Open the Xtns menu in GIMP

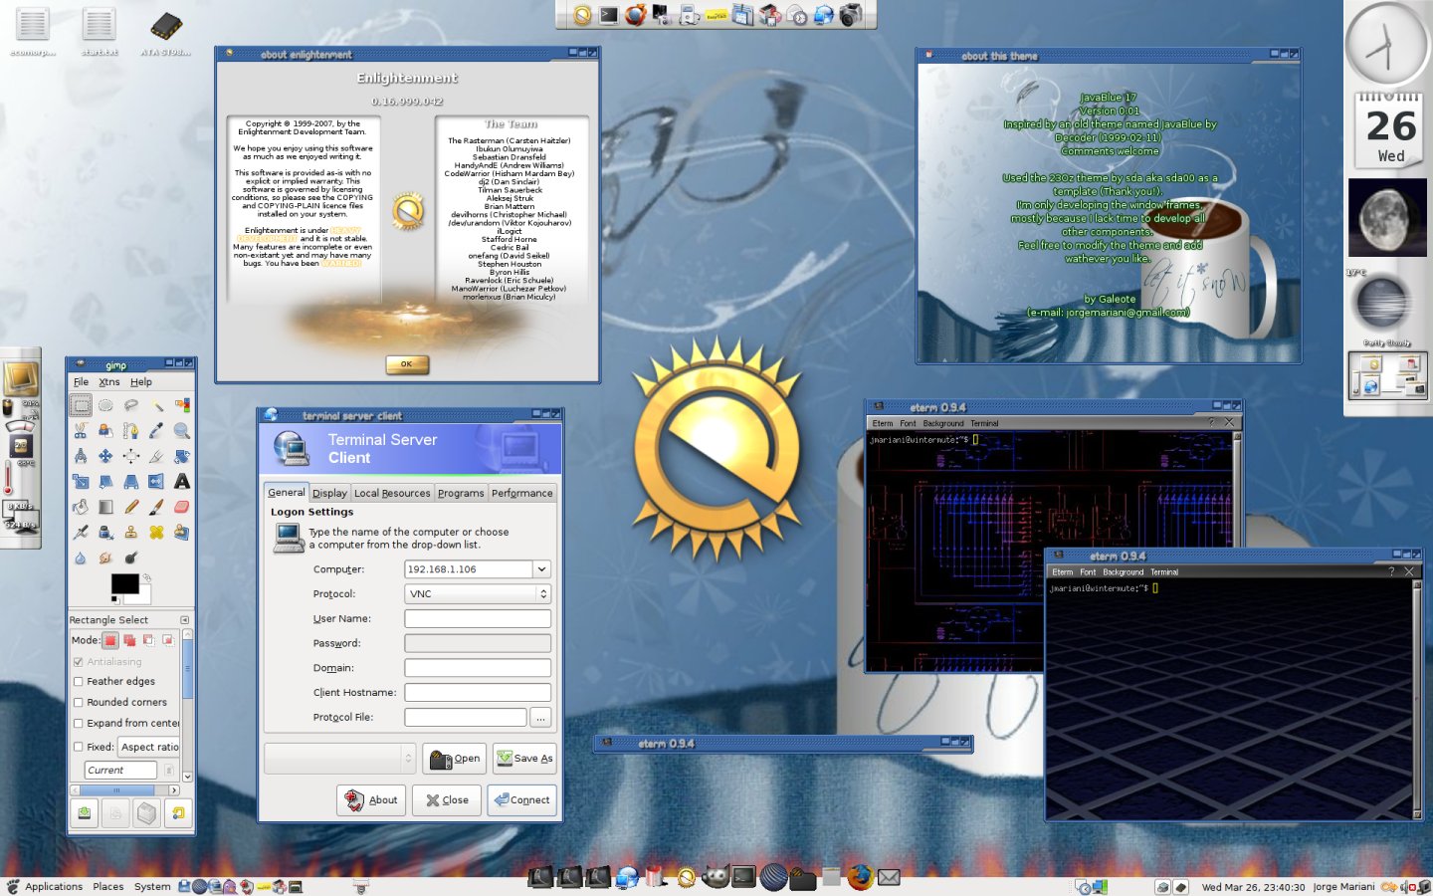tap(109, 382)
